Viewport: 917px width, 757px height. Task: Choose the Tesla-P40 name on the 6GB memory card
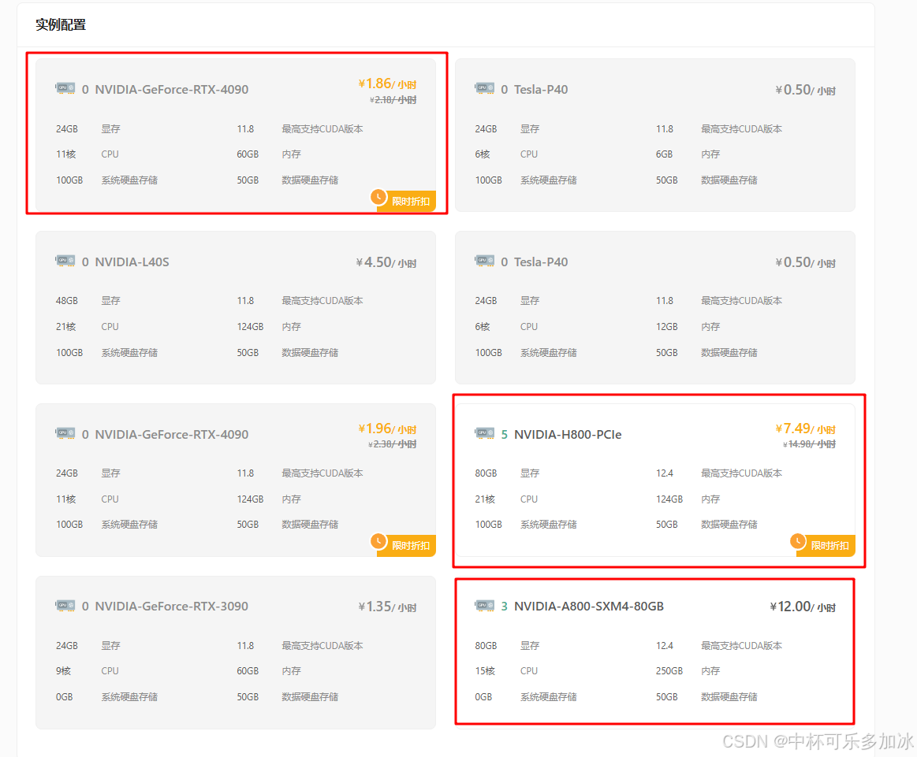[x=541, y=89]
